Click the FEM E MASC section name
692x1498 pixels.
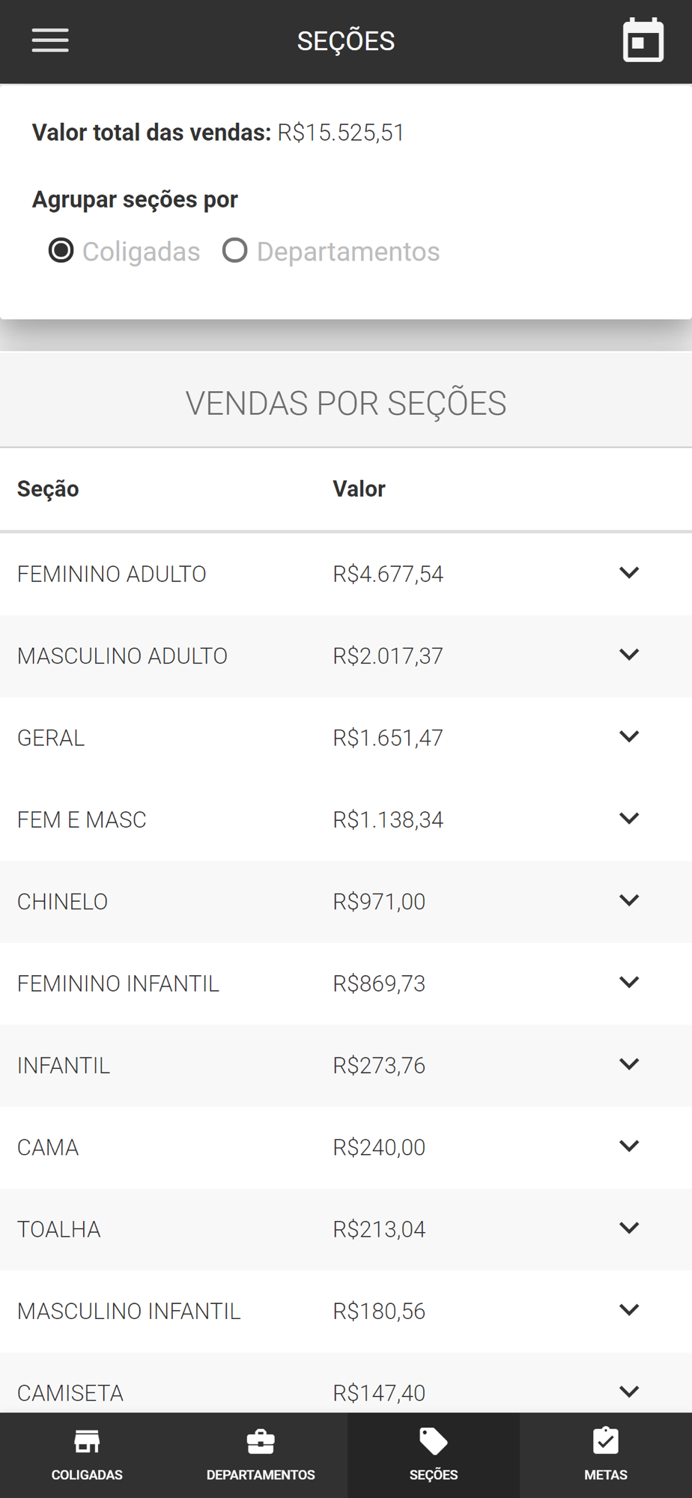[82, 820]
